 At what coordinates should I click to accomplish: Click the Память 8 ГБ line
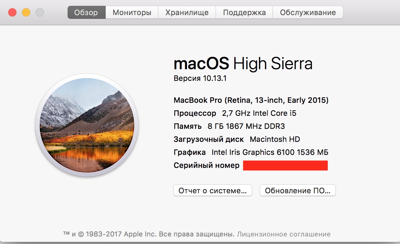229,126
